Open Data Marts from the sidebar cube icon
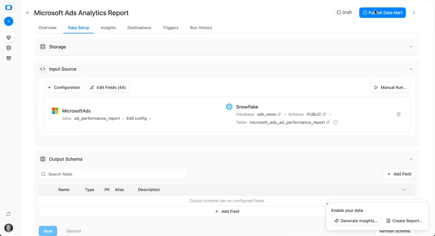The image size is (435, 236). click(x=9, y=37)
